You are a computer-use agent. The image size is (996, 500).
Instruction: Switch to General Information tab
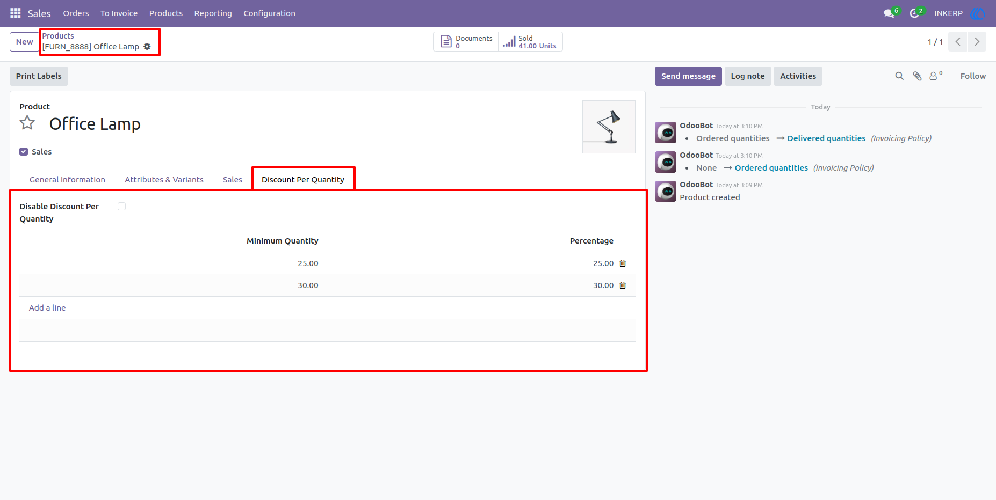click(x=67, y=180)
